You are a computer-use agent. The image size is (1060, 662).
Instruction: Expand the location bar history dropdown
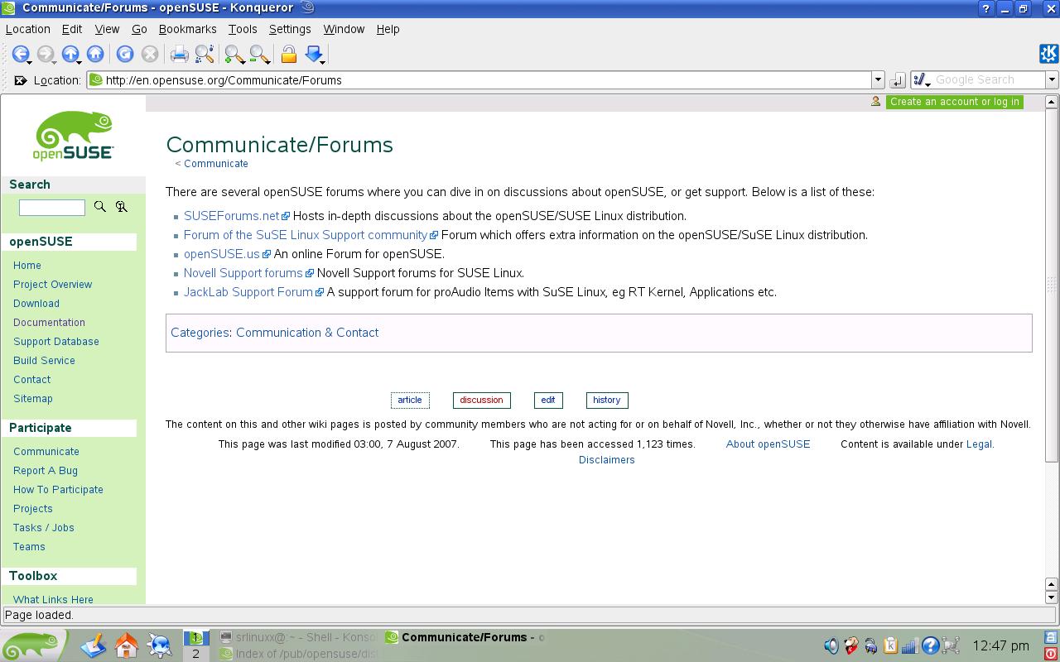pos(878,80)
